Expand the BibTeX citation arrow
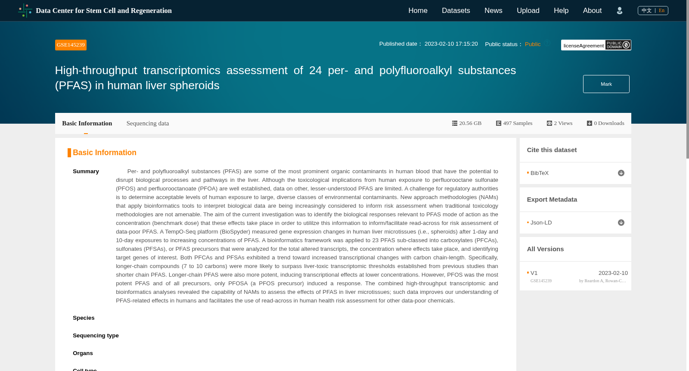The image size is (689, 371). (621, 173)
